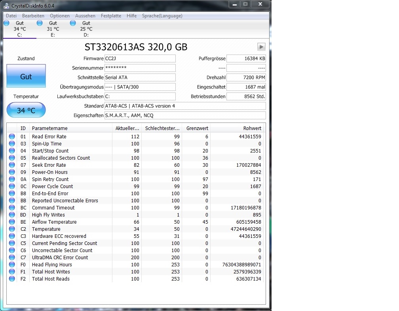Open the Bearbeiten menu
The width and height of the screenshot is (399, 311).
(x=33, y=16)
